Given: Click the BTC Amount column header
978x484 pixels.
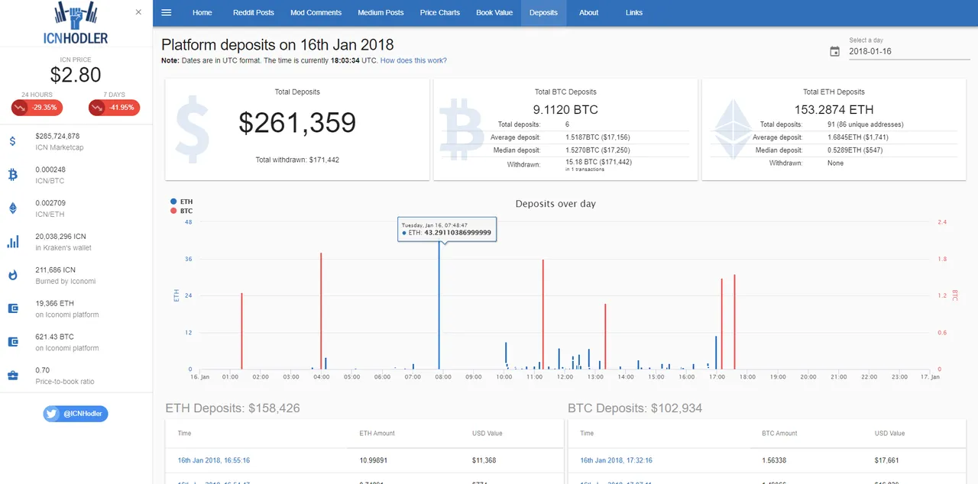Looking at the screenshot, I should click(779, 433).
